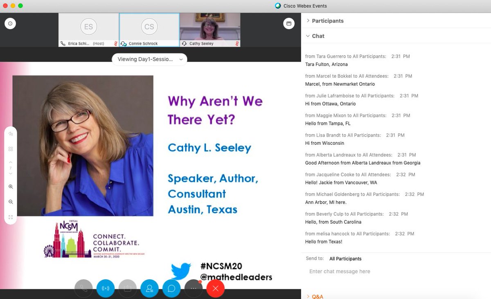Click the headset icon beside Connie Schrock
The image size is (491, 299).
click(124, 43)
